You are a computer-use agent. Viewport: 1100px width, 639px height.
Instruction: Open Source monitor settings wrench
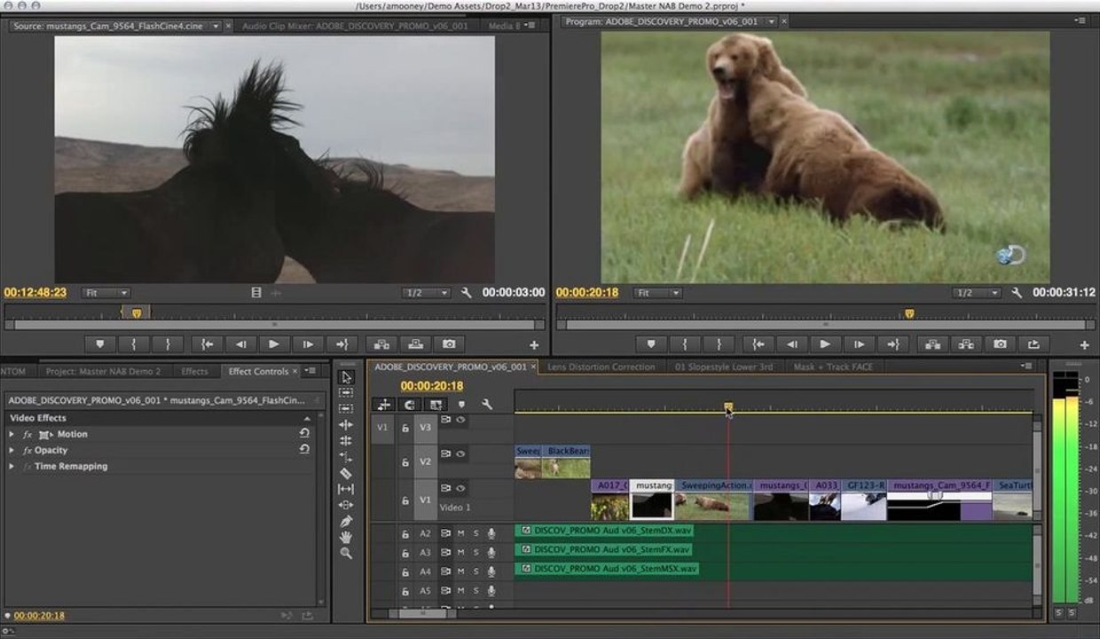tap(467, 293)
